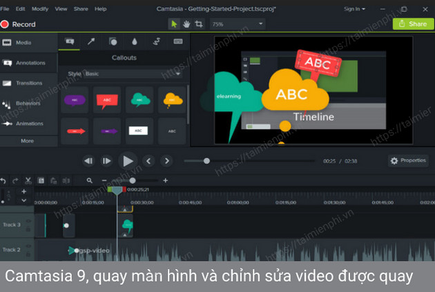Open the Share menu

coord(81,9)
